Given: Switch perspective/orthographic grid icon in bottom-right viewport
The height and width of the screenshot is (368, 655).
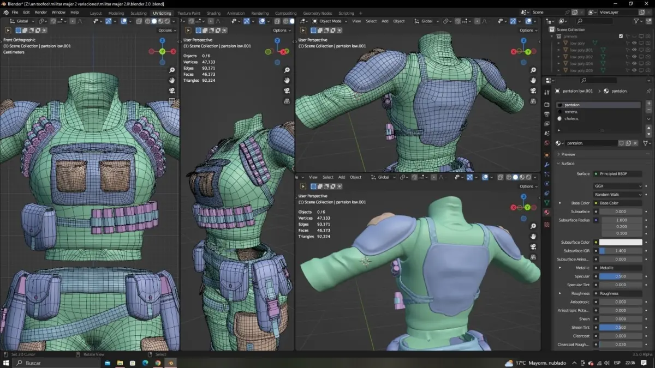Looking at the screenshot, I should click(533, 257).
